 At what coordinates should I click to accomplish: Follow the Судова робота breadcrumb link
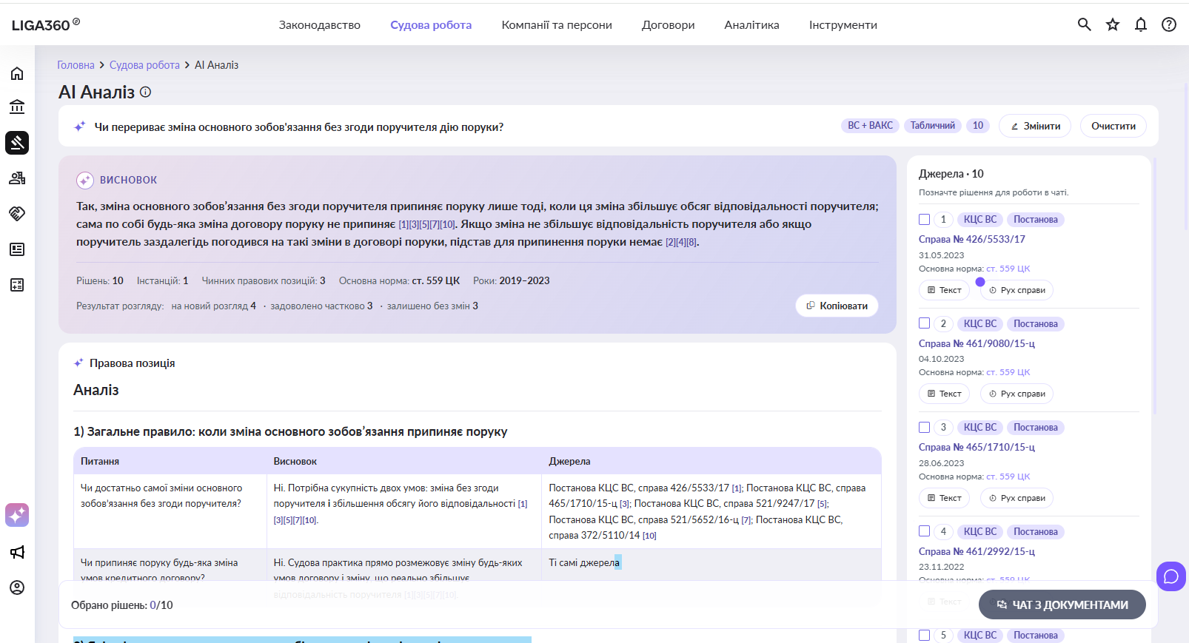144,65
